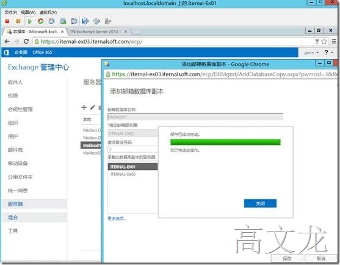This screenshot has height=265, width=340.
Task: Click the green play VM icon
Action: pos(30,21)
